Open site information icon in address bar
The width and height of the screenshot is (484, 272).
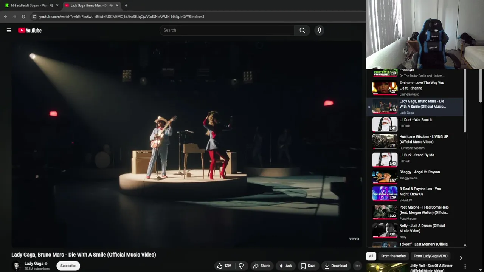point(34,17)
